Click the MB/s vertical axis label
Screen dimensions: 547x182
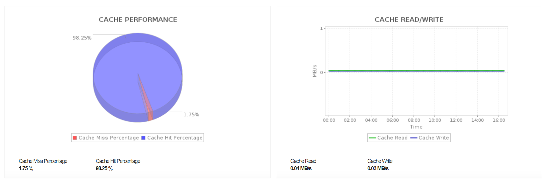tap(314, 71)
